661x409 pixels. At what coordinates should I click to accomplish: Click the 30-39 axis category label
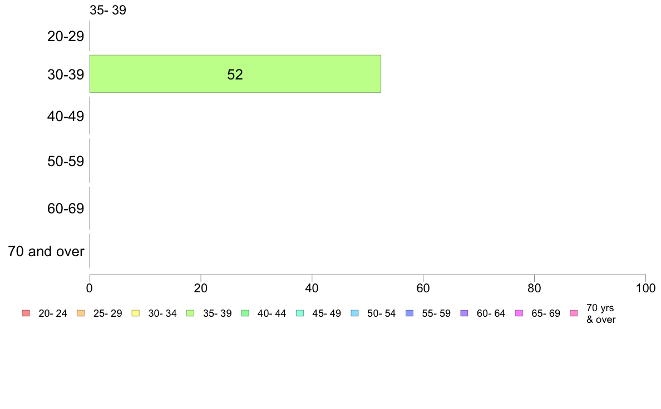pos(66,74)
